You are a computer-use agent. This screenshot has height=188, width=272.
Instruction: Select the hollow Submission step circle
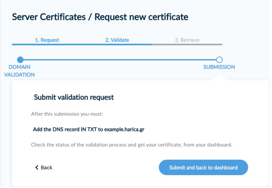219,60
